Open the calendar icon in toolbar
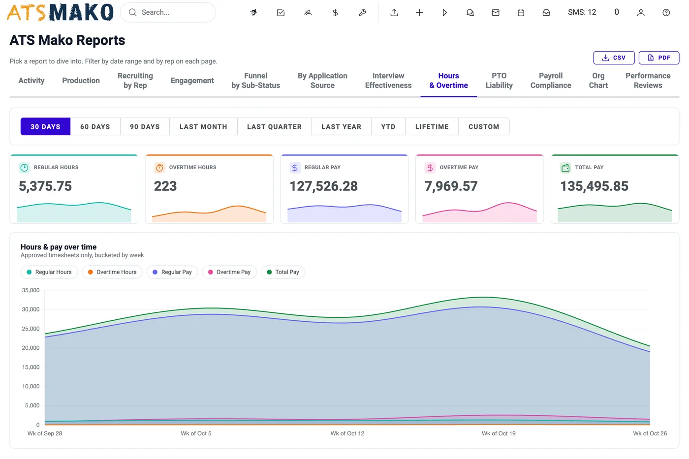689x459 pixels. click(x=521, y=13)
